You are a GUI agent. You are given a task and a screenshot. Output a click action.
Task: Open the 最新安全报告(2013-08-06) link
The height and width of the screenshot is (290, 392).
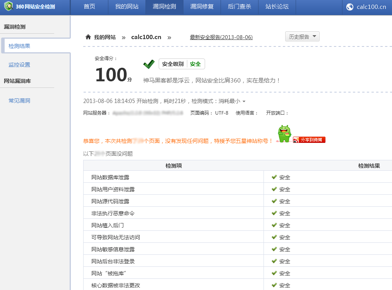pyautogui.click(x=221, y=37)
